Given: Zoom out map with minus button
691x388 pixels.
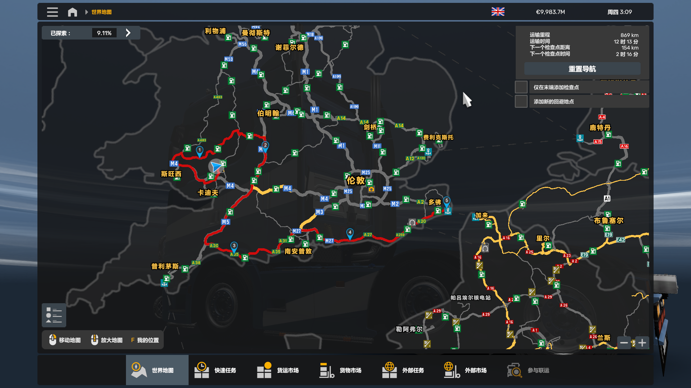Looking at the screenshot, I should tap(624, 343).
